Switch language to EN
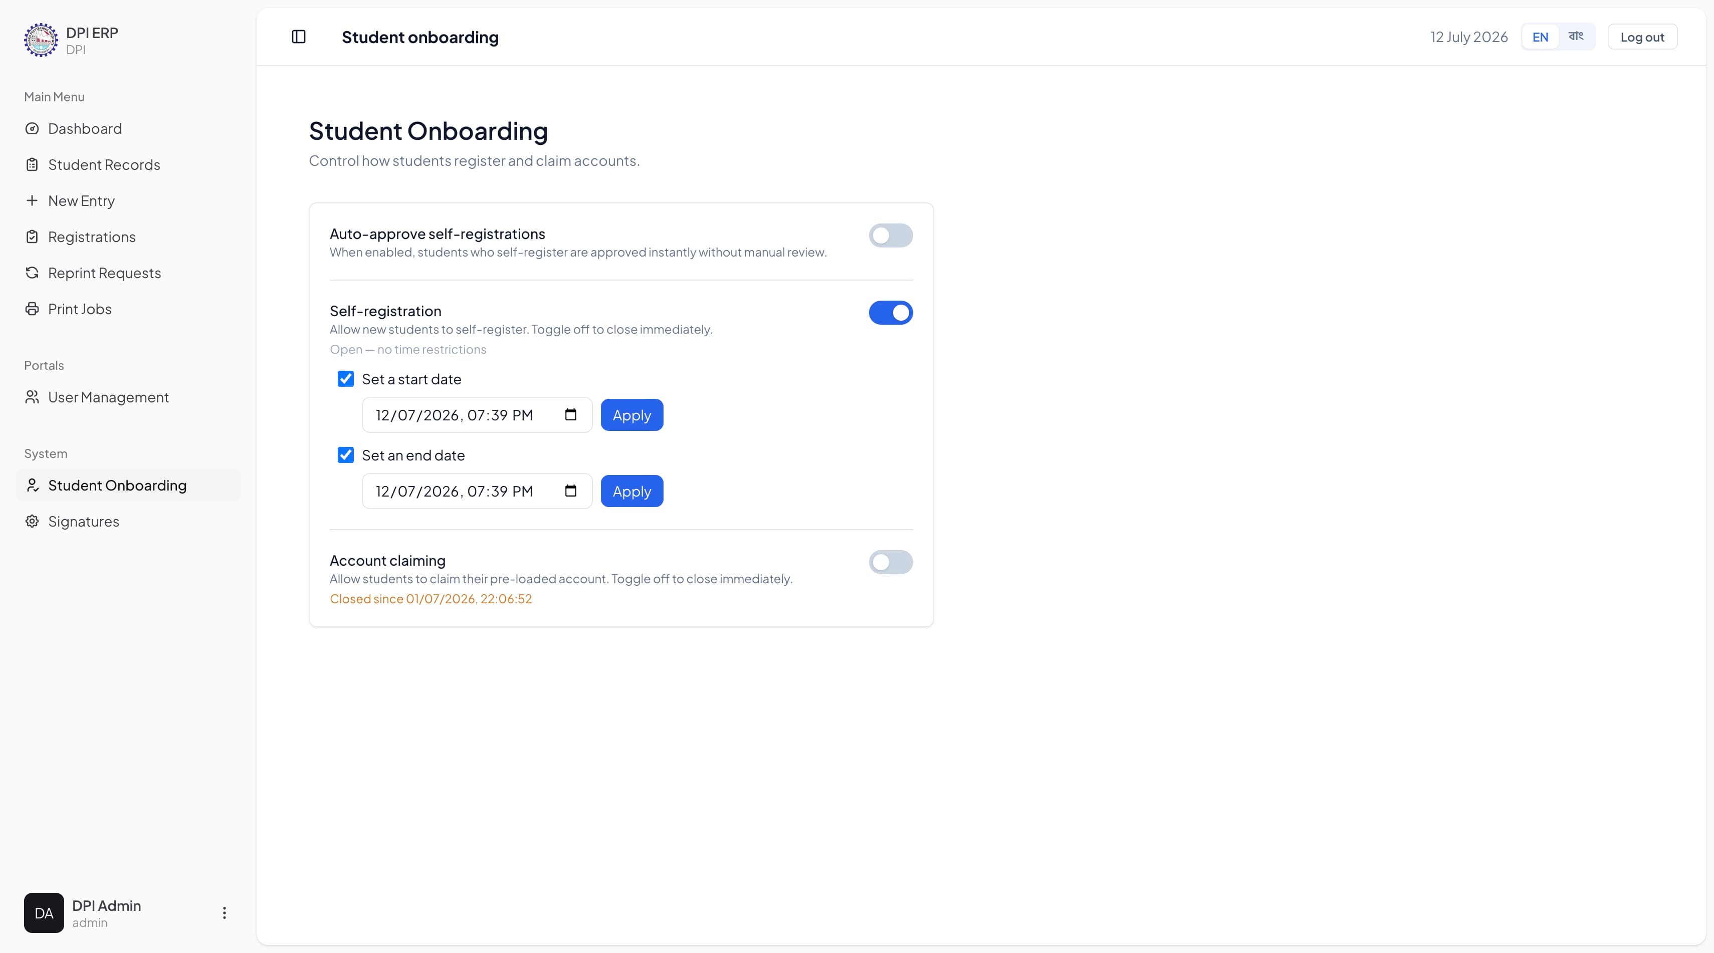Viewport: 1714px width, 953px height. point(1540,37)
